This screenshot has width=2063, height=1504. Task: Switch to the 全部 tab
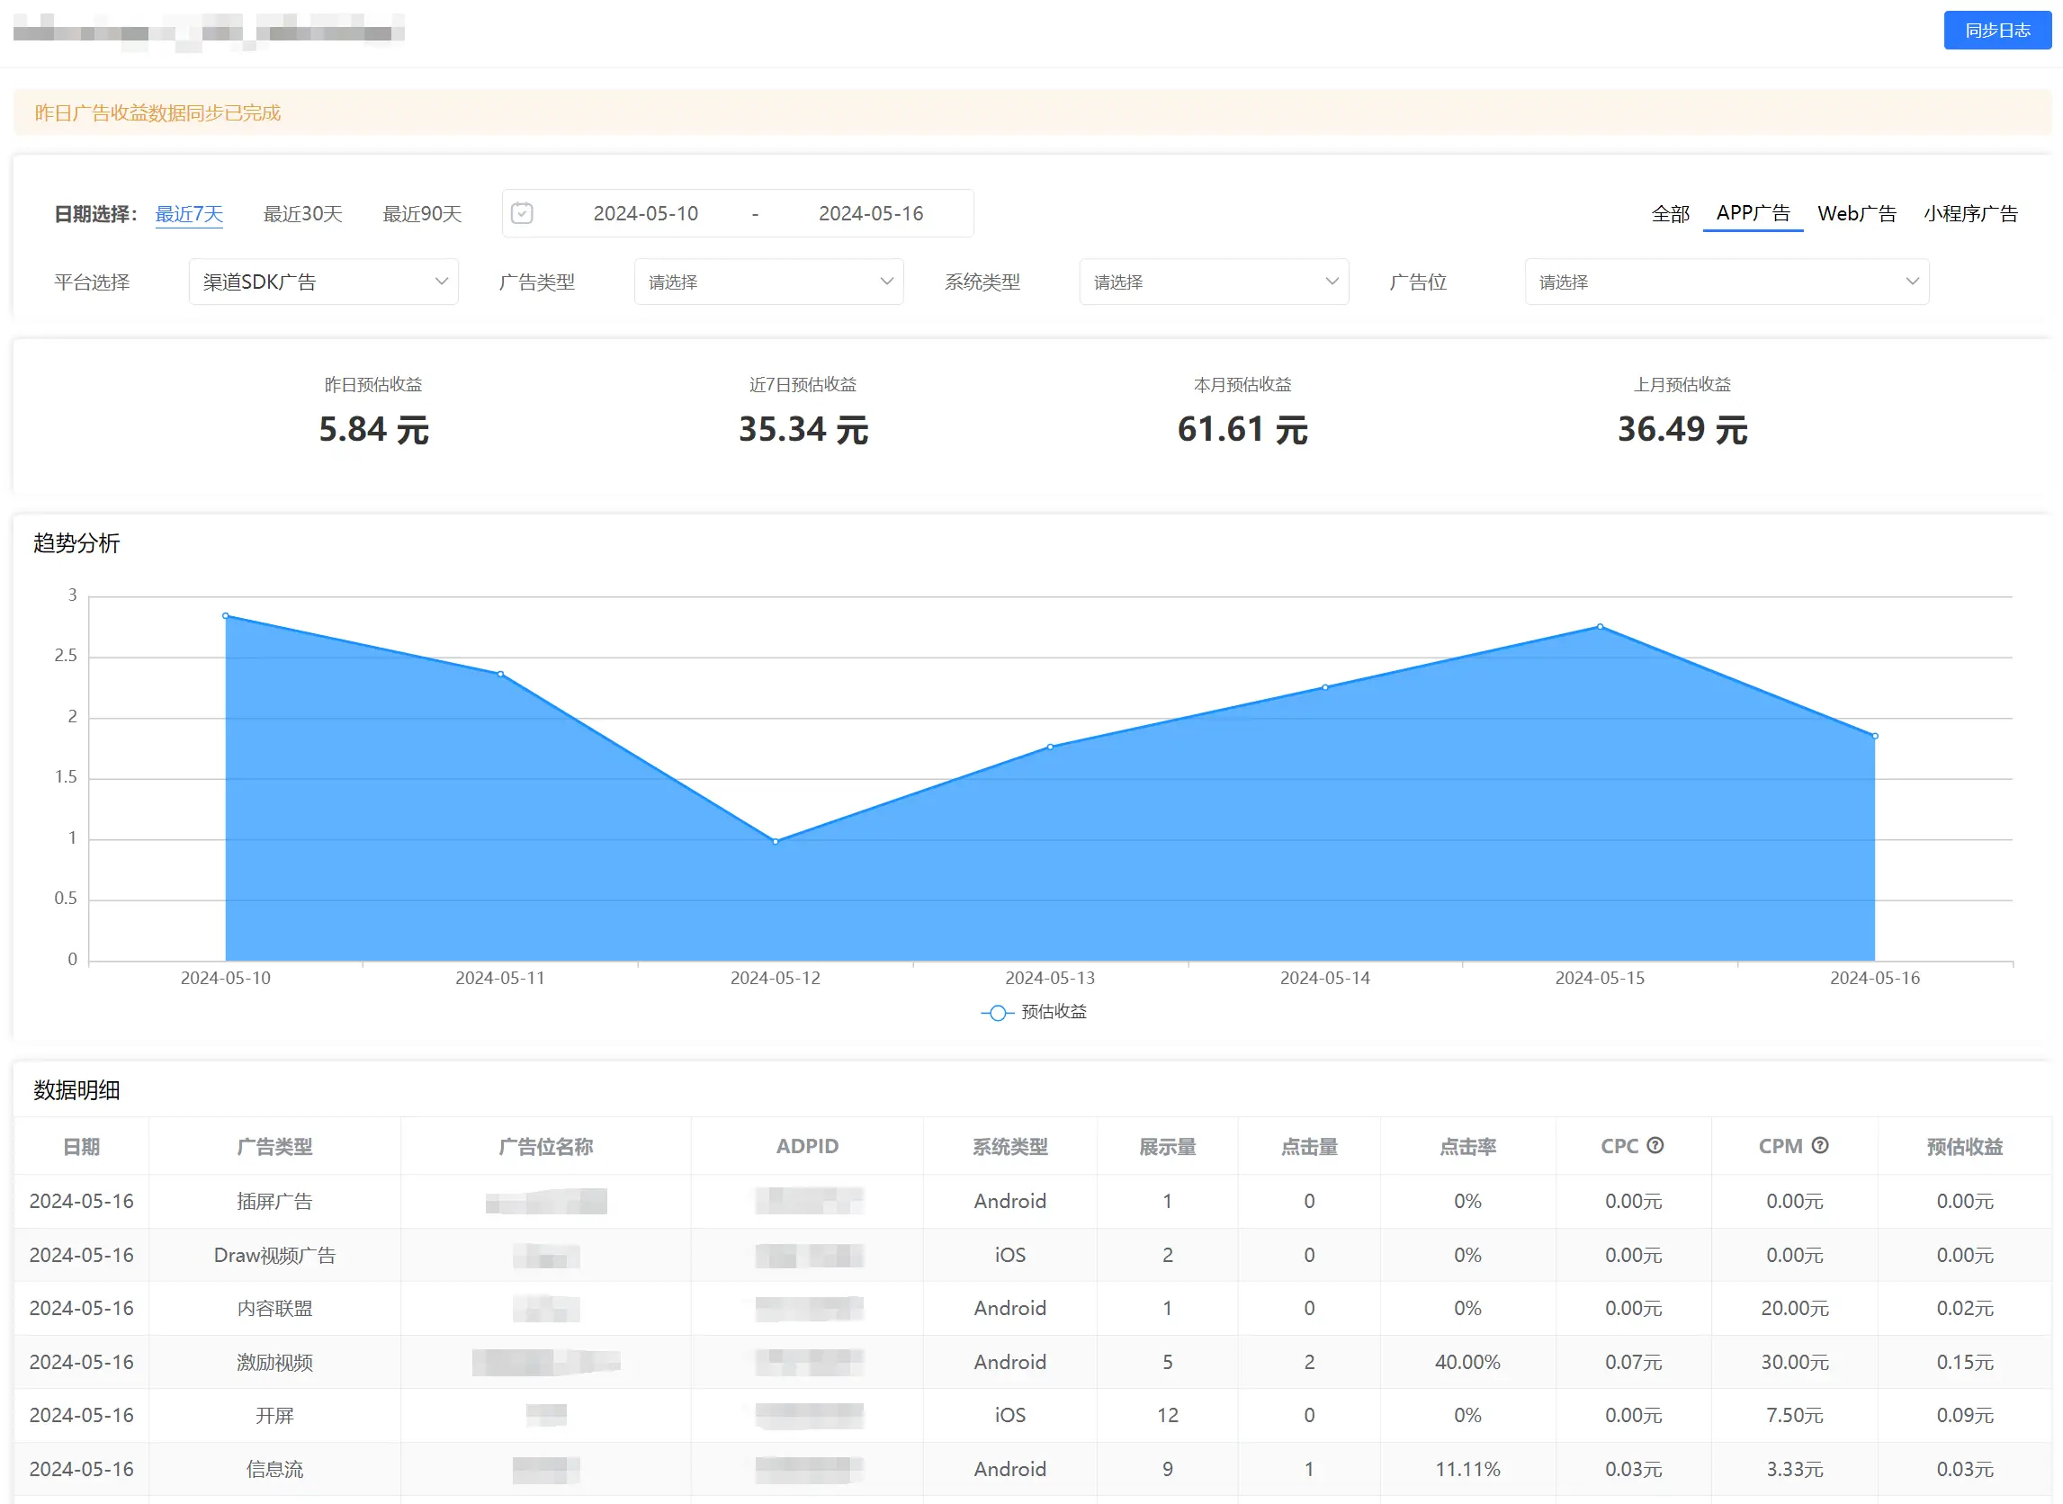click(x=1670, y=213)
